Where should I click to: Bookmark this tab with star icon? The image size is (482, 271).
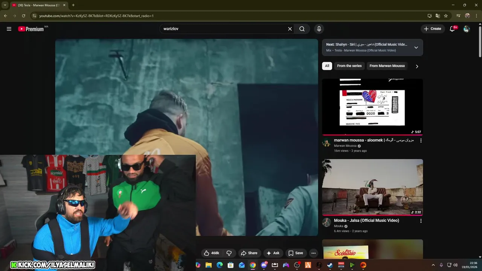(x=446, y=16)
